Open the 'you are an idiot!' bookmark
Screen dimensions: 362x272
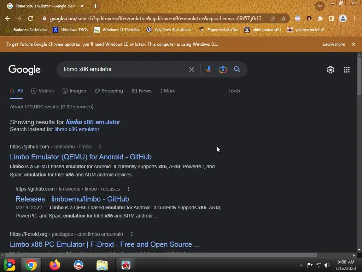click(306, 30)
